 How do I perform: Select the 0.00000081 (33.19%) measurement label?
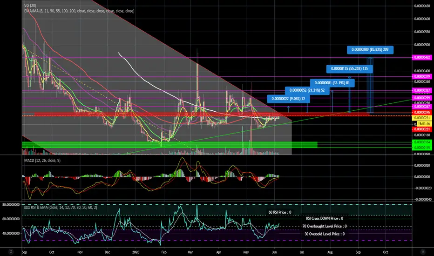point(332,83)
